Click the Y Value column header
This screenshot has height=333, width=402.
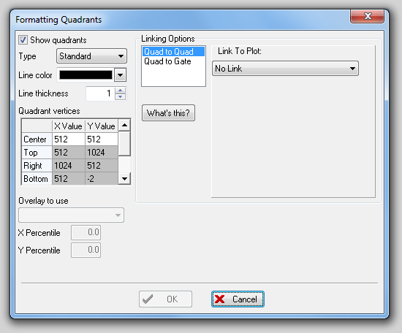click(x=102, y=126)
